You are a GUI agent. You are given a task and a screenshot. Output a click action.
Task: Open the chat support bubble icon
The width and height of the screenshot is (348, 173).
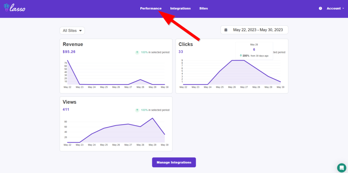tap(342, 167)
